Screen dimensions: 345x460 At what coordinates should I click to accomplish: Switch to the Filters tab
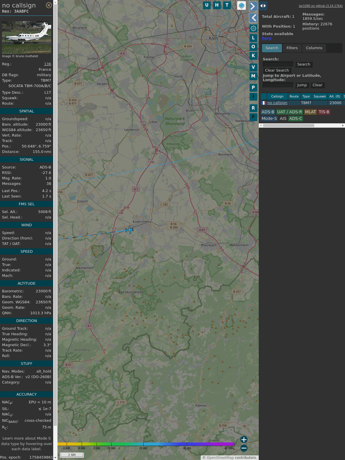(x=292, y=48)
